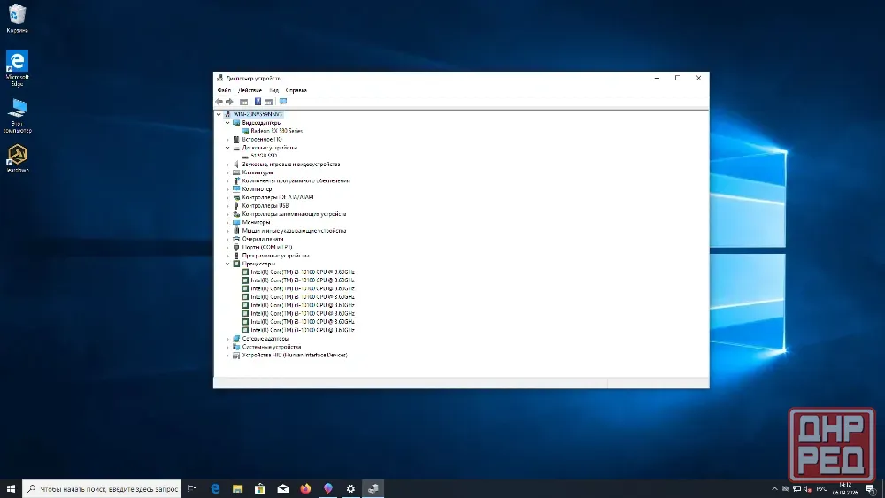The height and width of the screenshot is (498, 885).
Task: Open Mail from the taskbar
Action: (283, 488)
